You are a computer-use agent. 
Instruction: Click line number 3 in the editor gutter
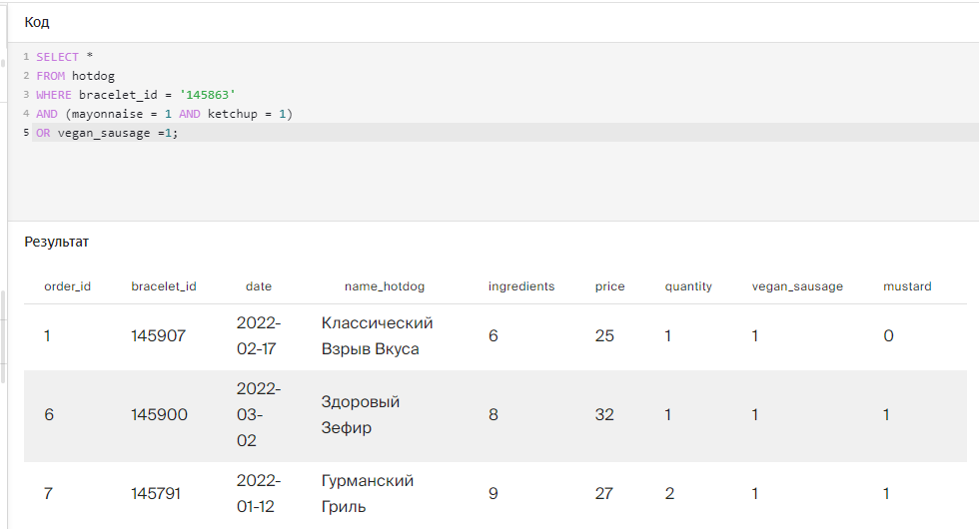26,95
